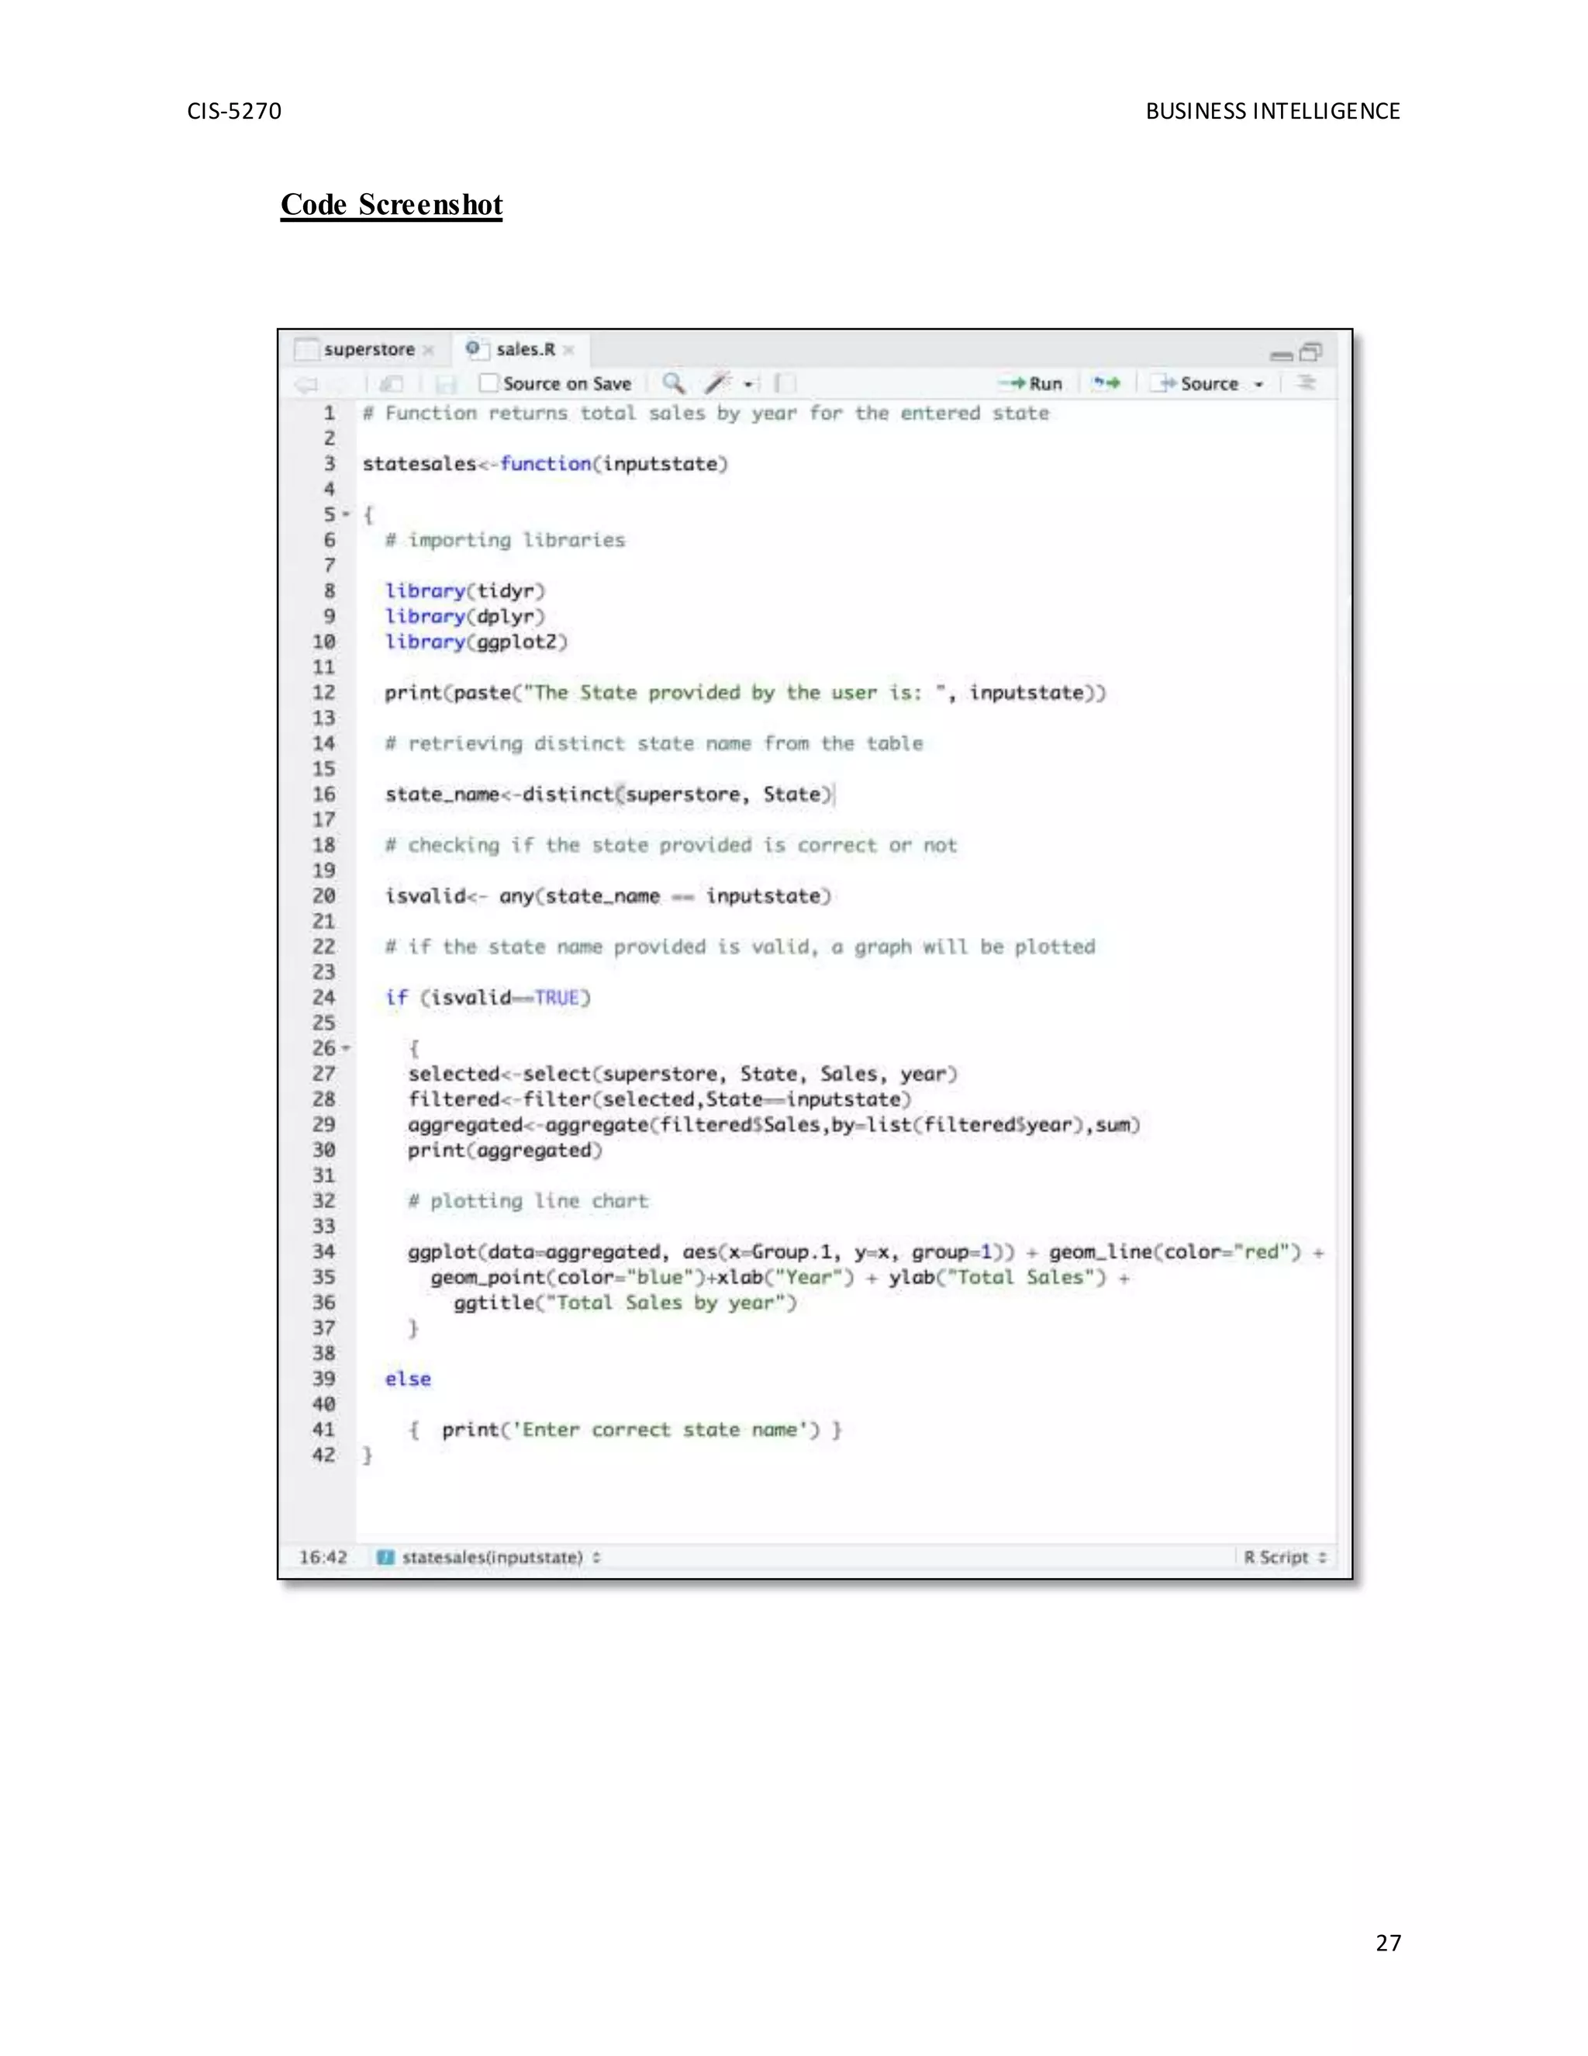This screenshot has height=2056, width=1588.
Task: Open the statesales(inputstate) function navigator
Action: (491, 1557)
